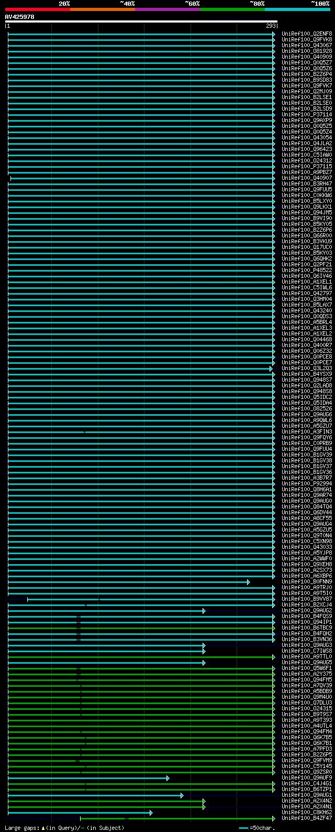Select hit label UniRef100_Q94JM5
Viewport: 335px width, 832px height.
307,213
